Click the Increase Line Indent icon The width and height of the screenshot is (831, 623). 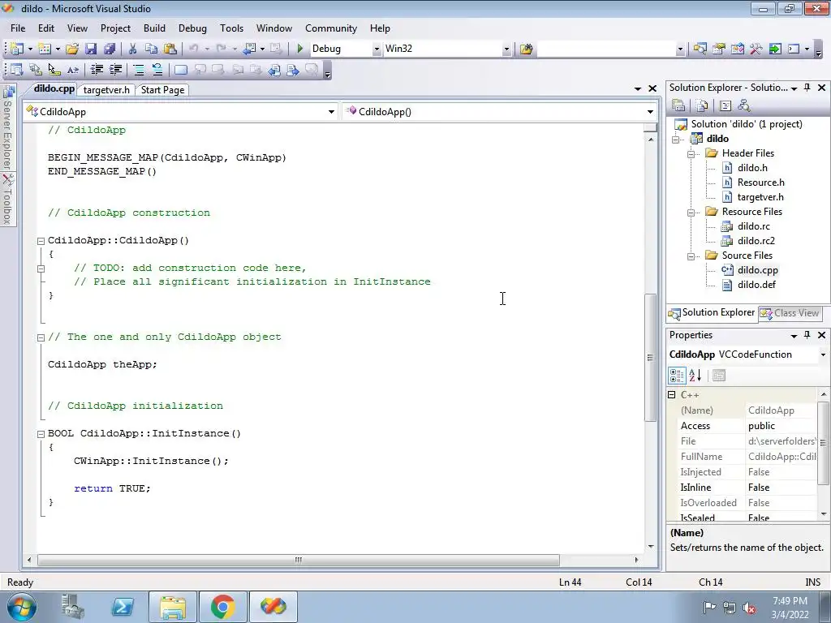115,70
